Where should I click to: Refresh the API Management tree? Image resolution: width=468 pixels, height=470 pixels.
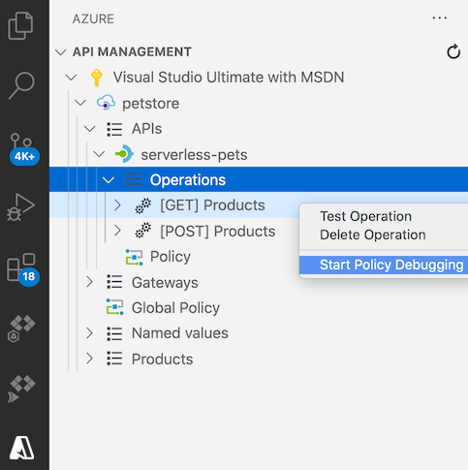(453, 51)
